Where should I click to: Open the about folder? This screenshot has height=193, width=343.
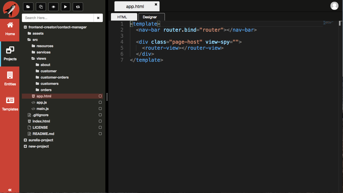pyautogui.click(x=45, y=65)
